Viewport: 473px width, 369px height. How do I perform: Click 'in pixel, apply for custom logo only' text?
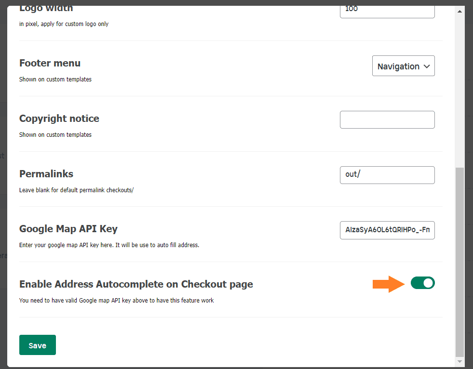click(64, 24)
